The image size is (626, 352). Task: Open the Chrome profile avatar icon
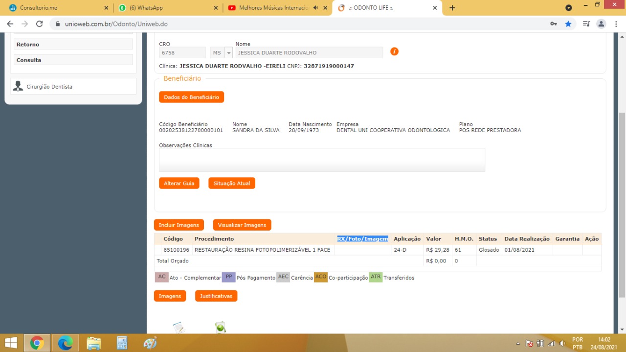point(602,24)
